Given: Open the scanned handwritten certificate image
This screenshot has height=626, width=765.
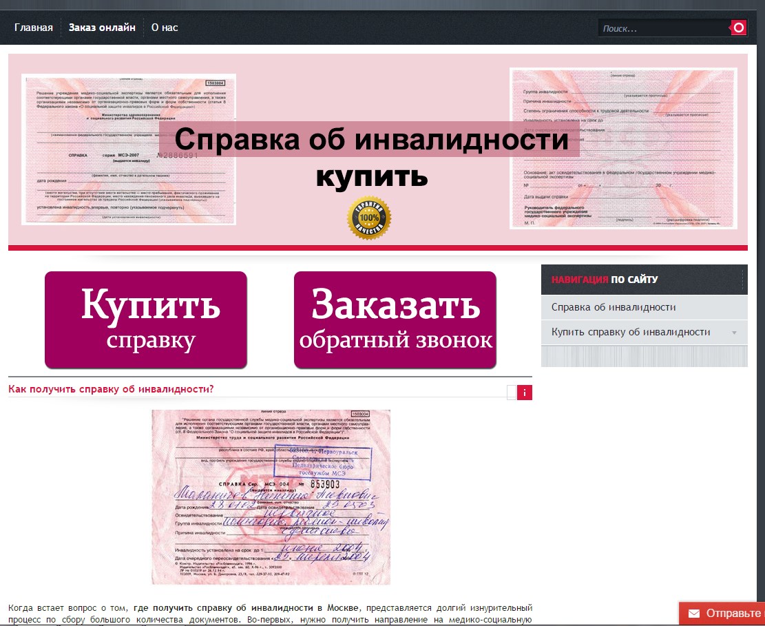Looking at the screenshot, I should [x=271, y=497].
